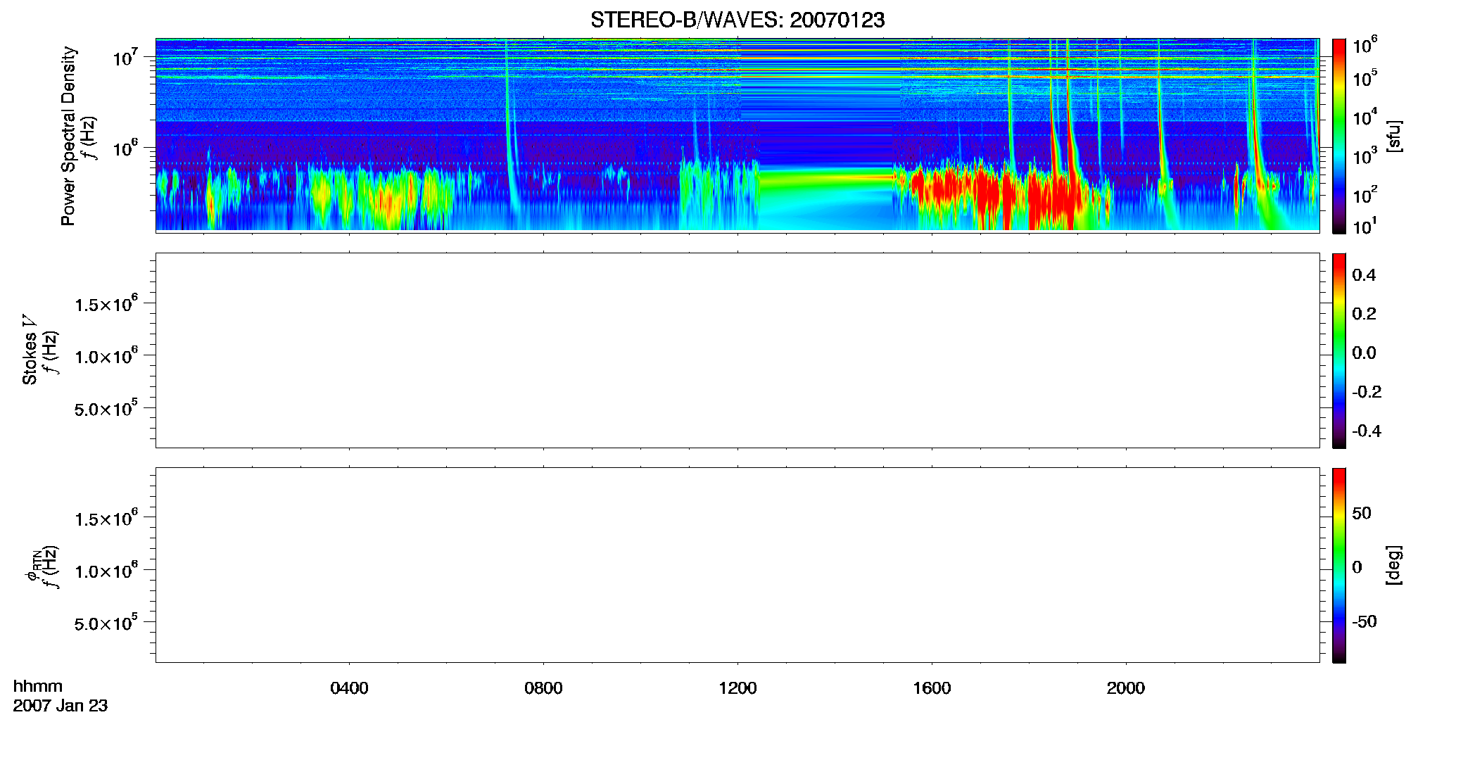Click the "-50" label on the degrees color bar
The image size is (1475, 760).
[x=1365, y=622]
